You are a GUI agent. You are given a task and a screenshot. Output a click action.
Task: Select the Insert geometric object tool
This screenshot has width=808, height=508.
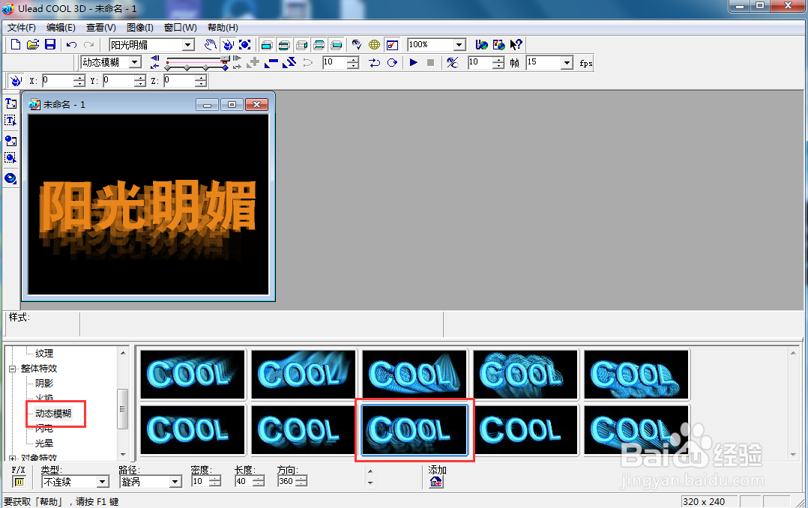10,178
